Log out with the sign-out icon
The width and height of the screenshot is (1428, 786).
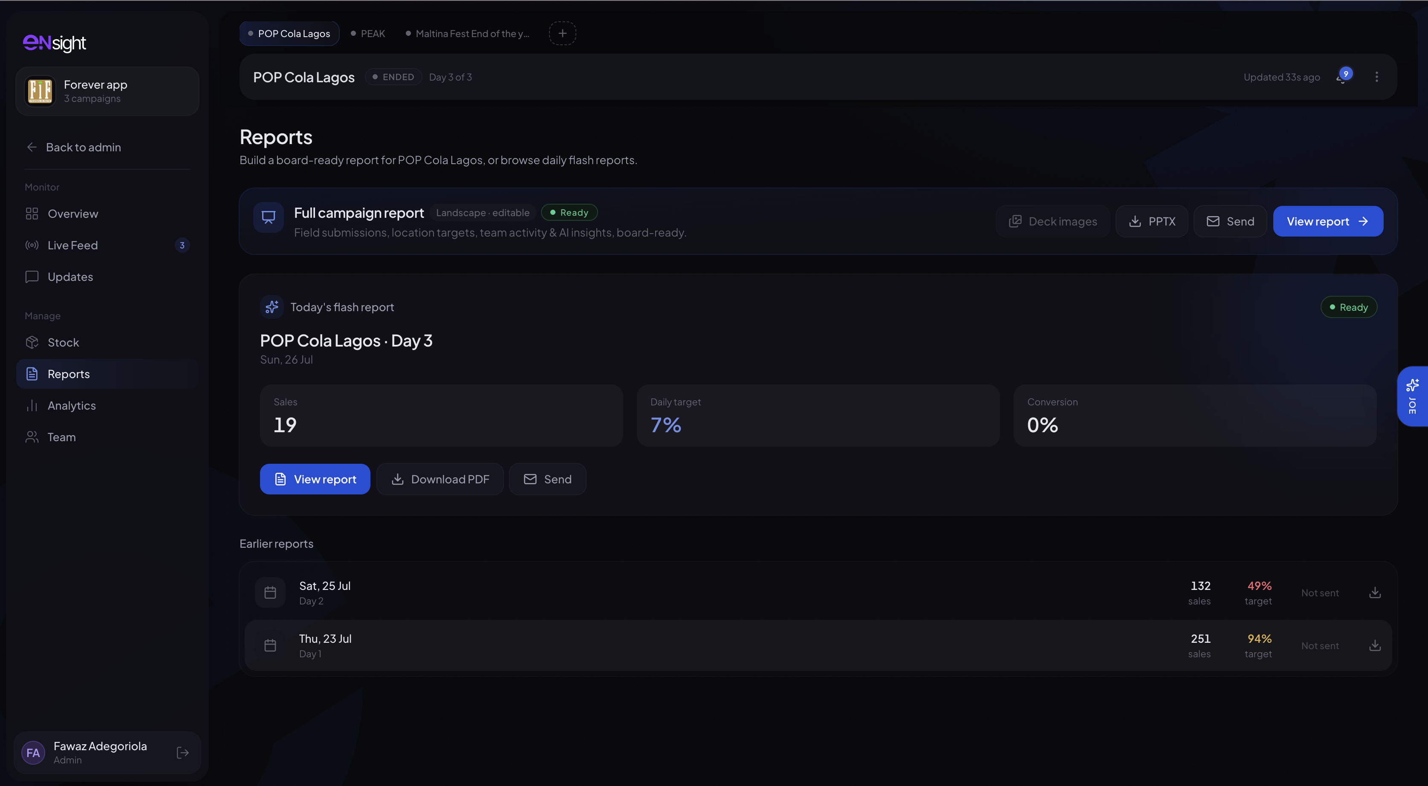[182, 753]
